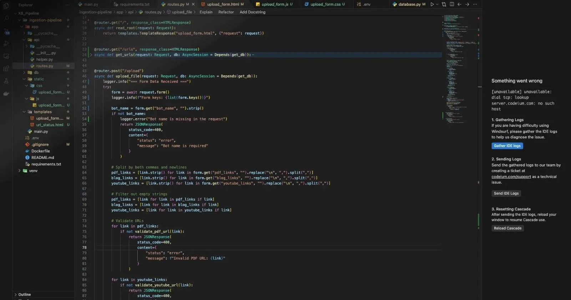Run Python file with play icon
This screenshot has width=571, height=300.
point(432,4)
